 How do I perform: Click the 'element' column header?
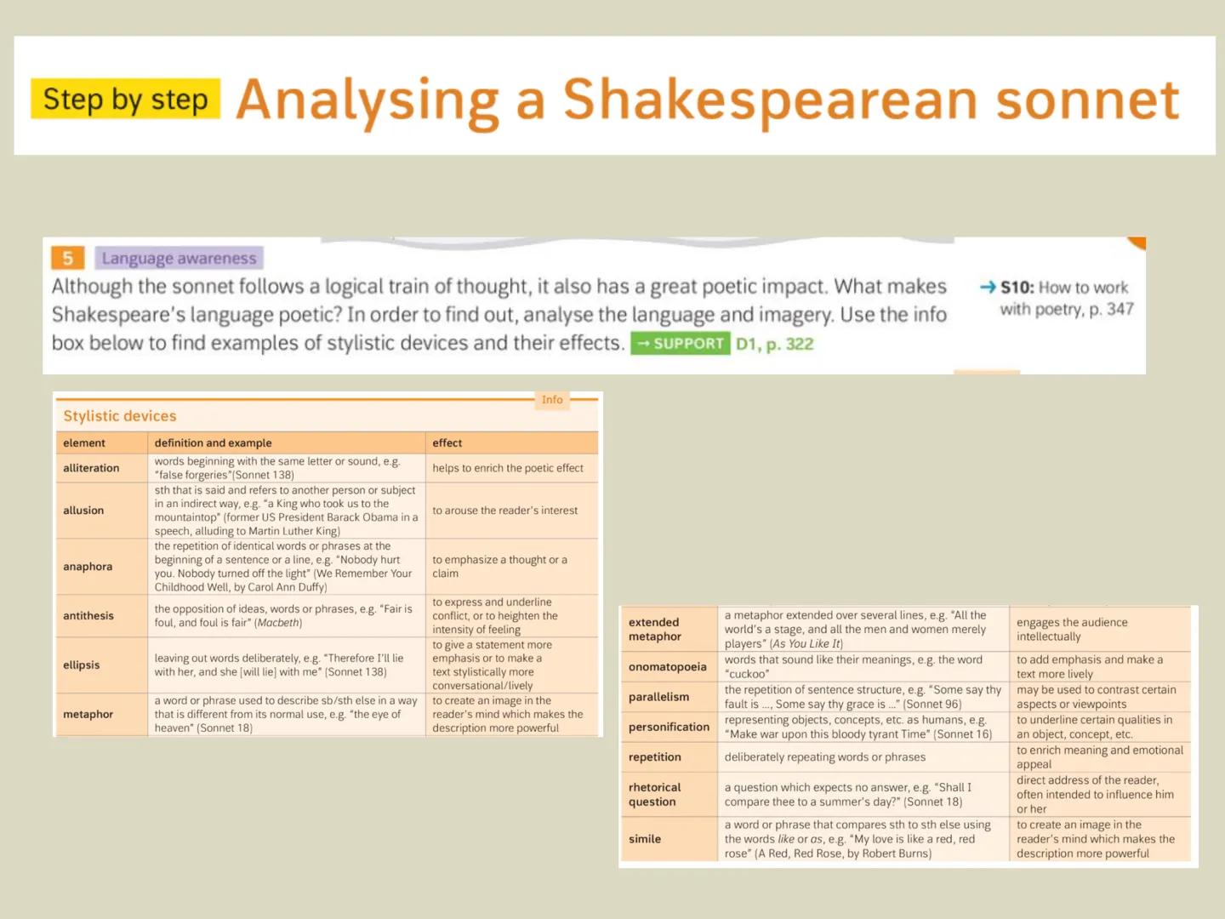pyautogui.click(x=84, y=443)
